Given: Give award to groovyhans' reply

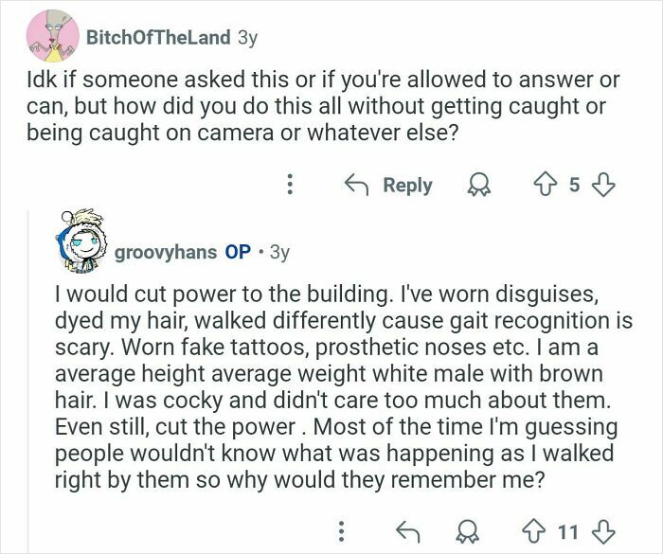Looking at the screenshot, I should [x=467, y=532].
